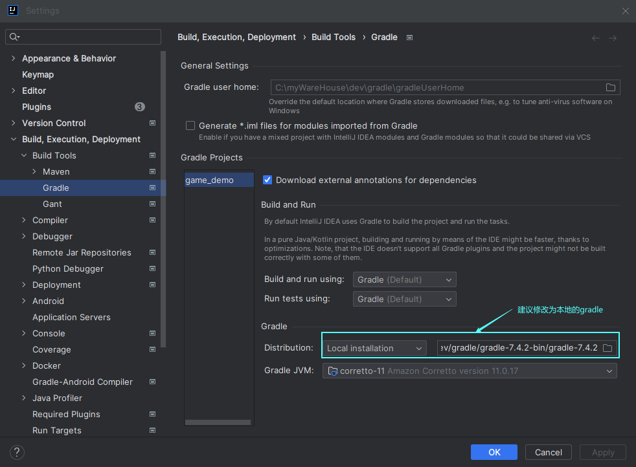The width and height of the screenshot is (636, 467).
Task: Click the Cancel button
Action: pos(549,452)
